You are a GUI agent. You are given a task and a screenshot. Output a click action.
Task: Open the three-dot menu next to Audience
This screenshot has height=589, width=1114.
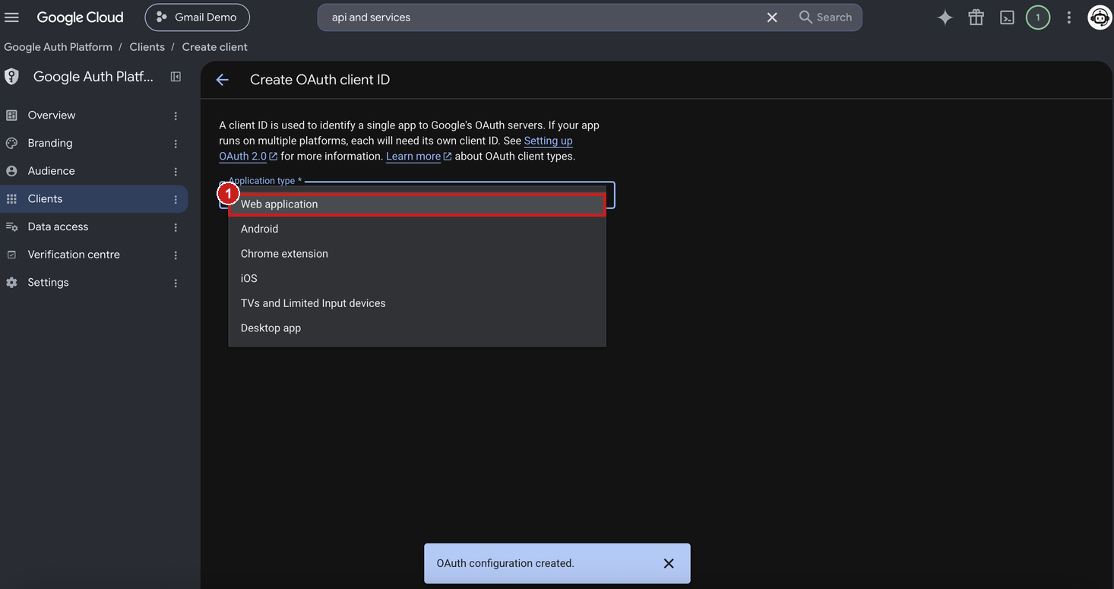pyautogui.click(x=176, y=172)
